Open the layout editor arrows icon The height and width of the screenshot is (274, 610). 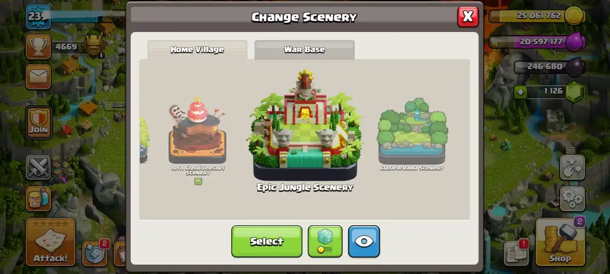pos(572,167)
